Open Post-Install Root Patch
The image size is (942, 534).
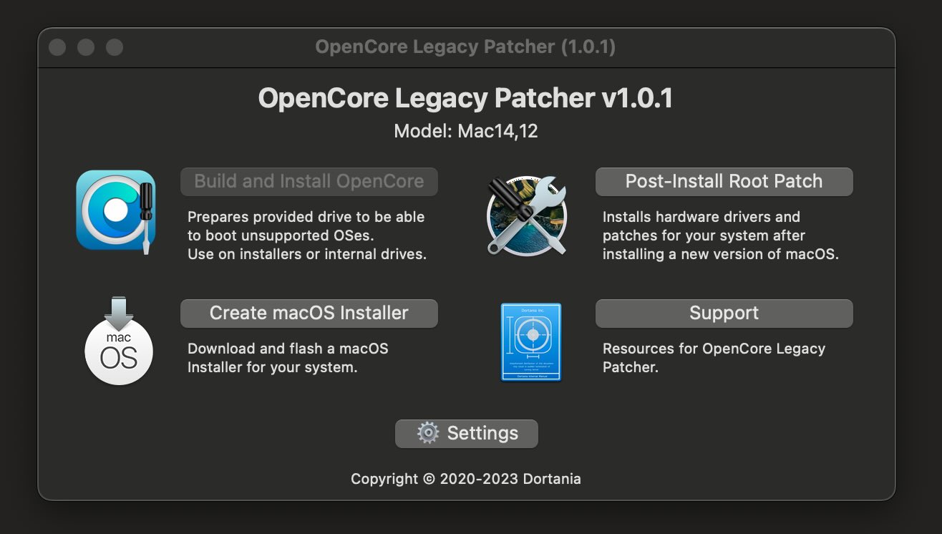[x=724, y=181]
